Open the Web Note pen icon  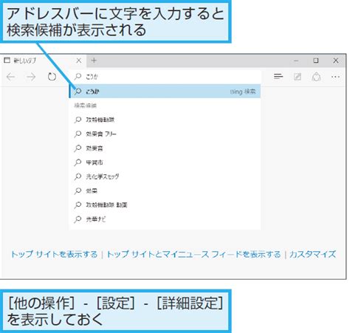(298, 77)
